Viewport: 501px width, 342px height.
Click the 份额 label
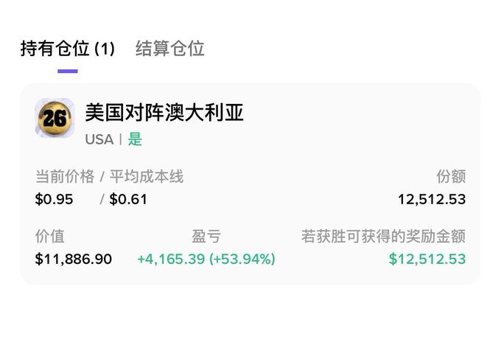click(451, 176)
